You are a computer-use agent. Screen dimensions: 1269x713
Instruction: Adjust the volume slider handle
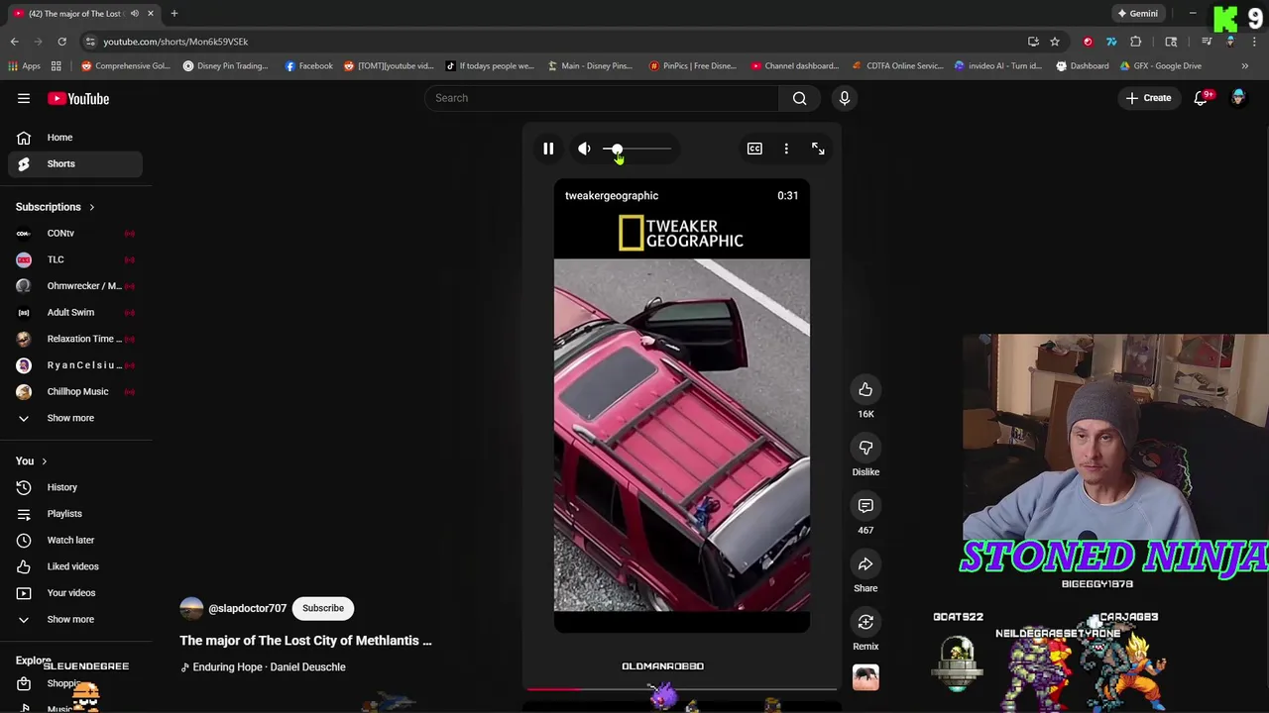pos(617,149)
